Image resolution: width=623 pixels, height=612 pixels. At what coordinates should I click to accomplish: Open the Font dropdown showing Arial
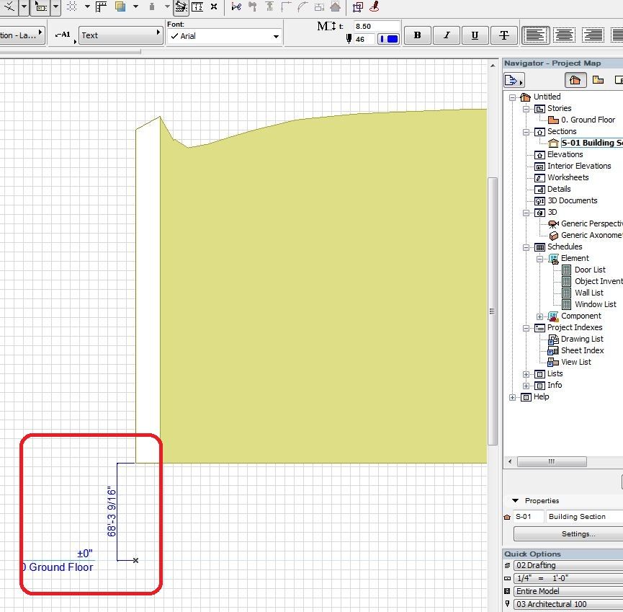click(x=223, y=36)
